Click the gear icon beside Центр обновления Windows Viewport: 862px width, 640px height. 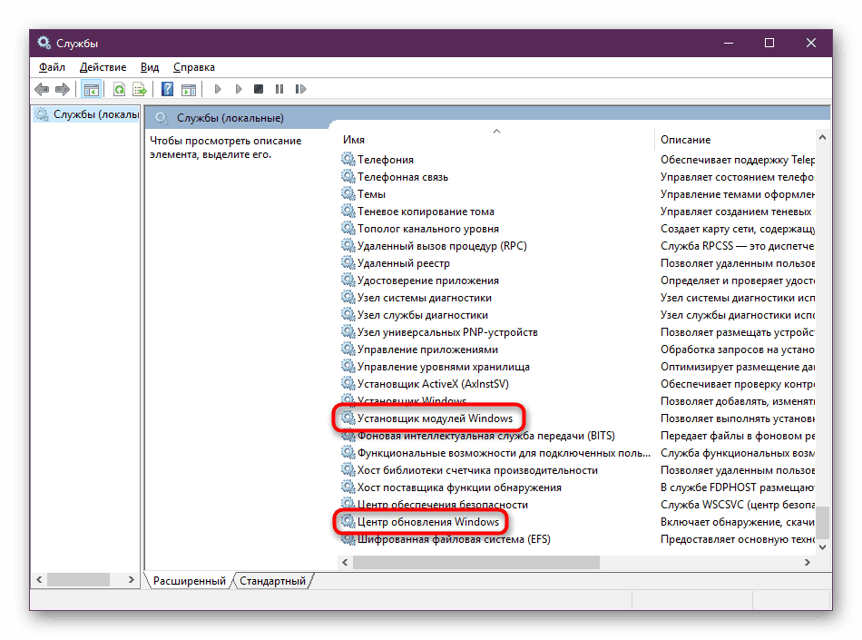pos(348,521)
